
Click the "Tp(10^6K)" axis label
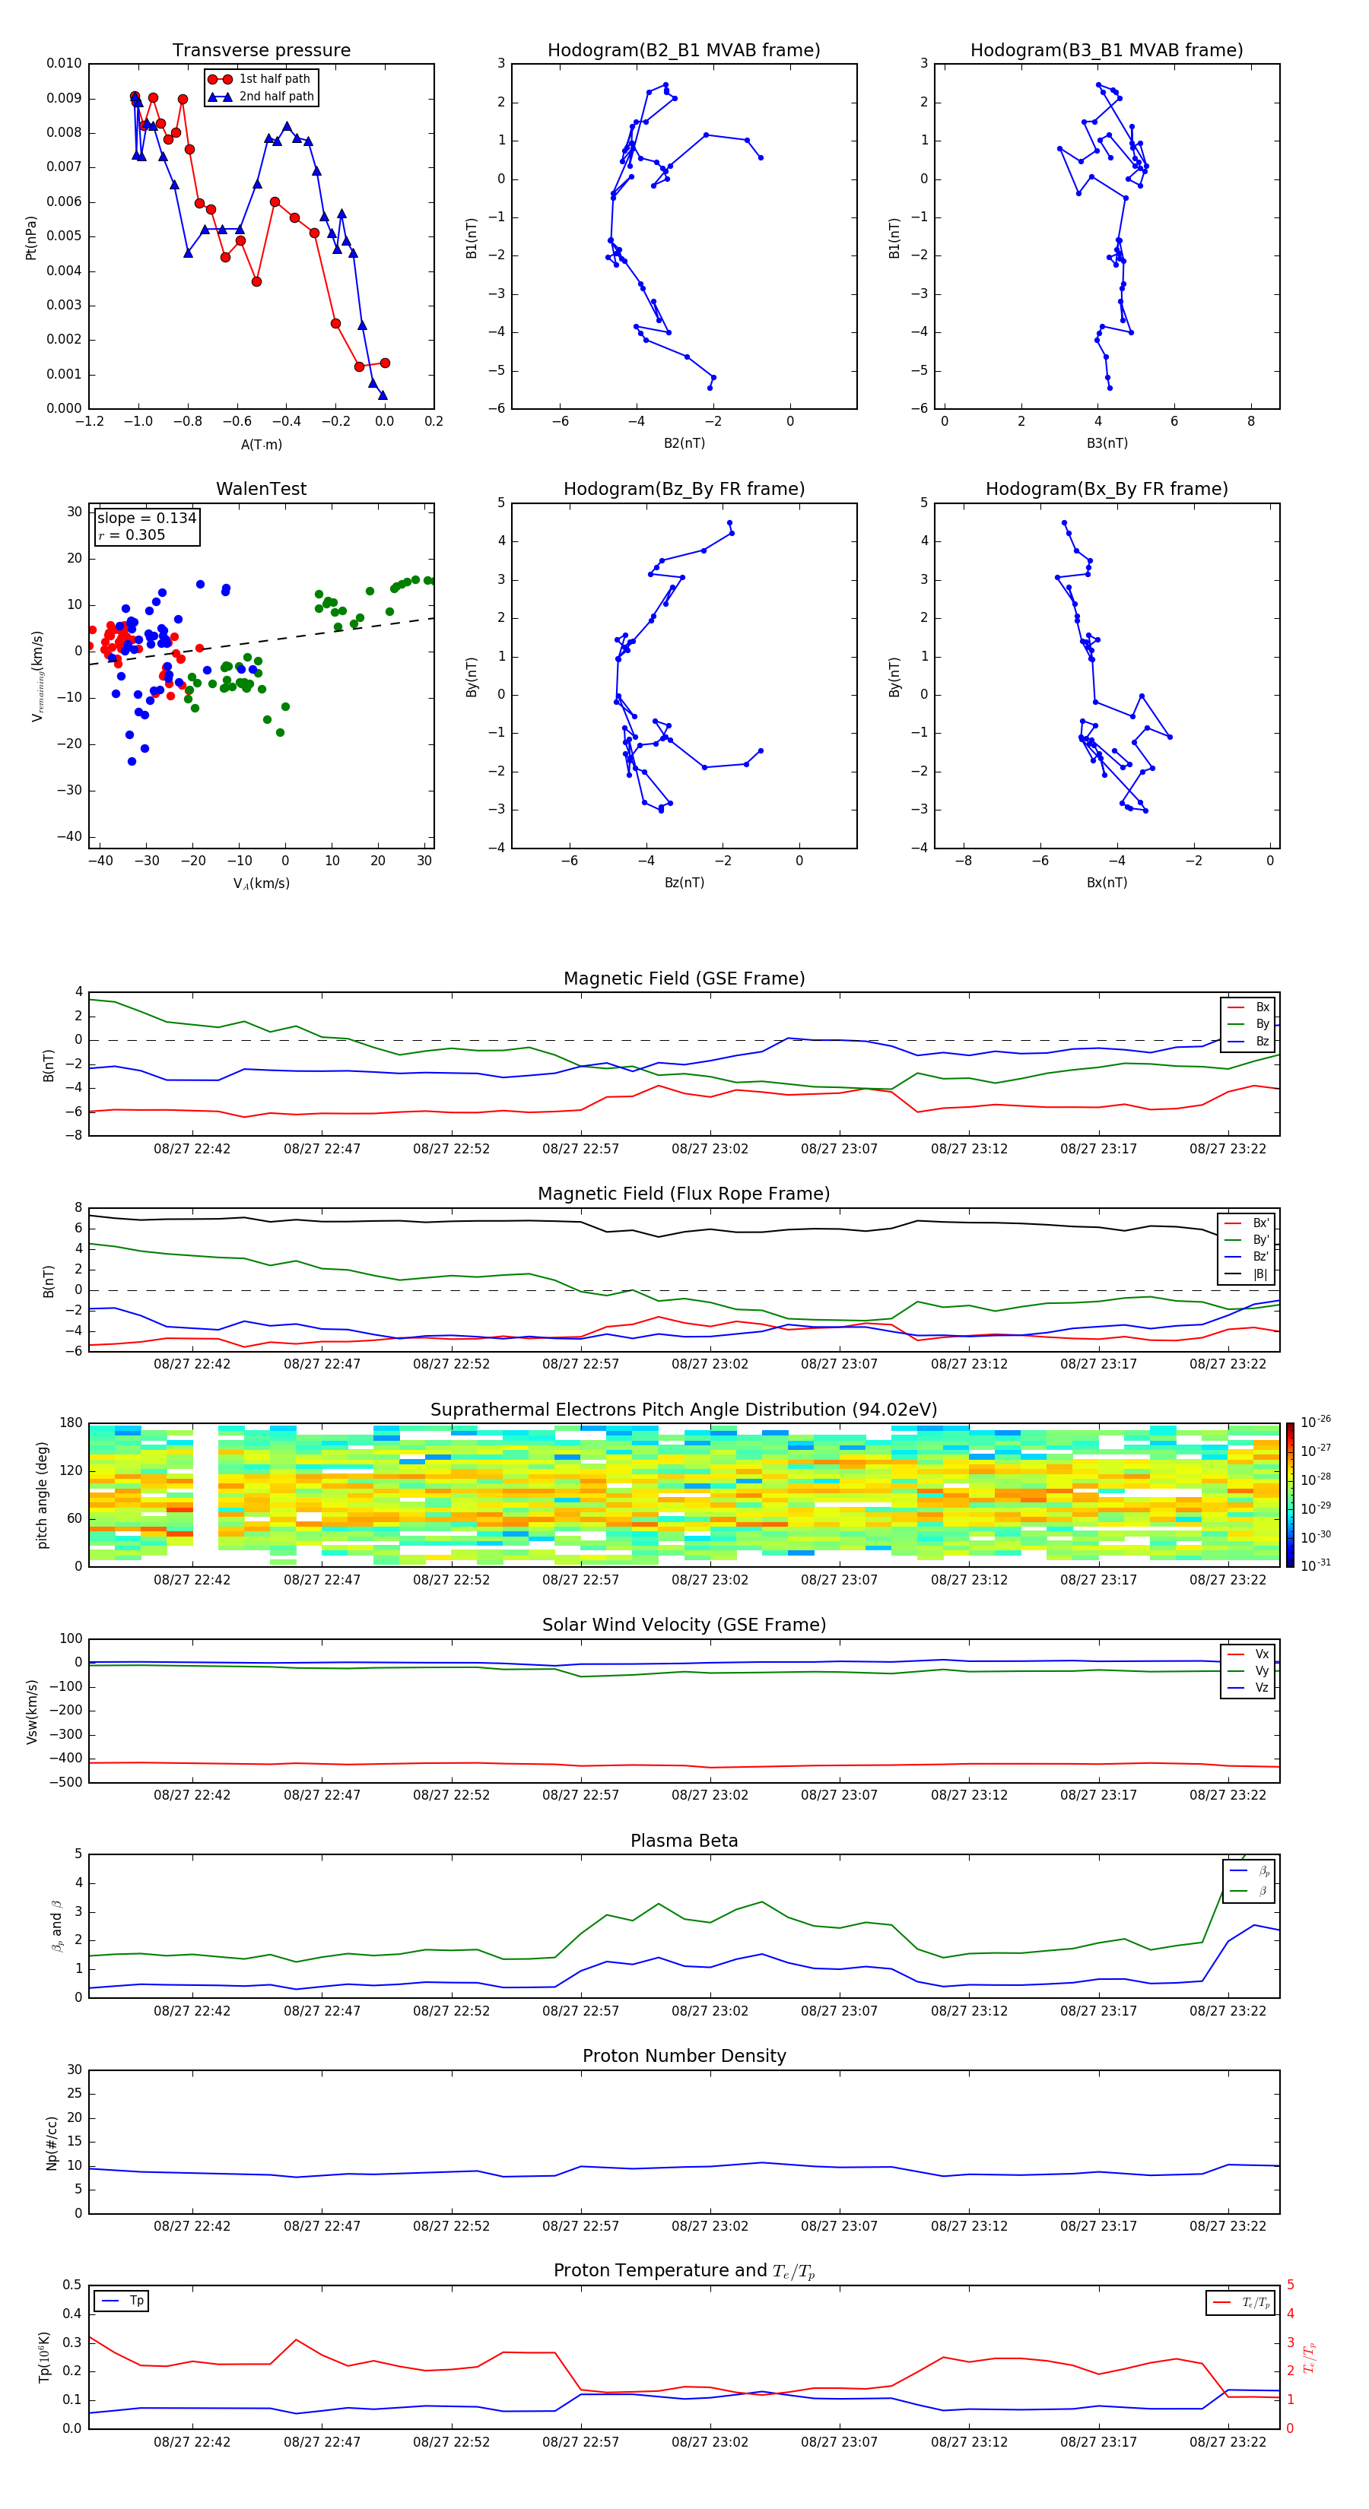pos(44,2357)
